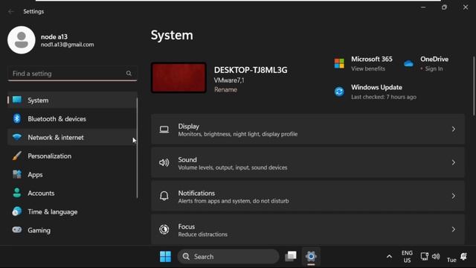Click the Windows Update refresh icon
The height and width of the screenshot is (268, 476).
click(339, 92)
